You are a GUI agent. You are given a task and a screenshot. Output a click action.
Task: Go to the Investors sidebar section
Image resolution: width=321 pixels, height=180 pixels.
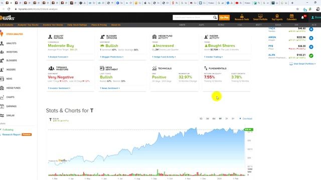point(12,52)
